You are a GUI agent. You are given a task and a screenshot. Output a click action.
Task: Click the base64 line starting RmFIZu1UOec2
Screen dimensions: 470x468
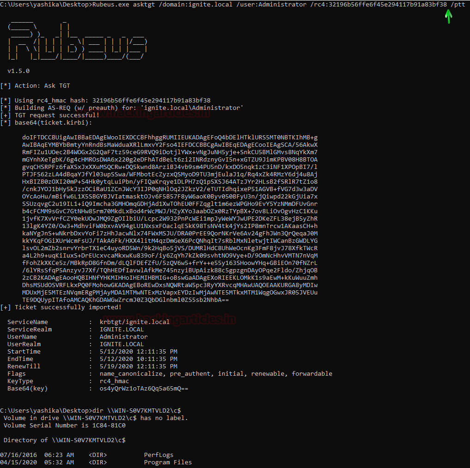coord(170,152)
